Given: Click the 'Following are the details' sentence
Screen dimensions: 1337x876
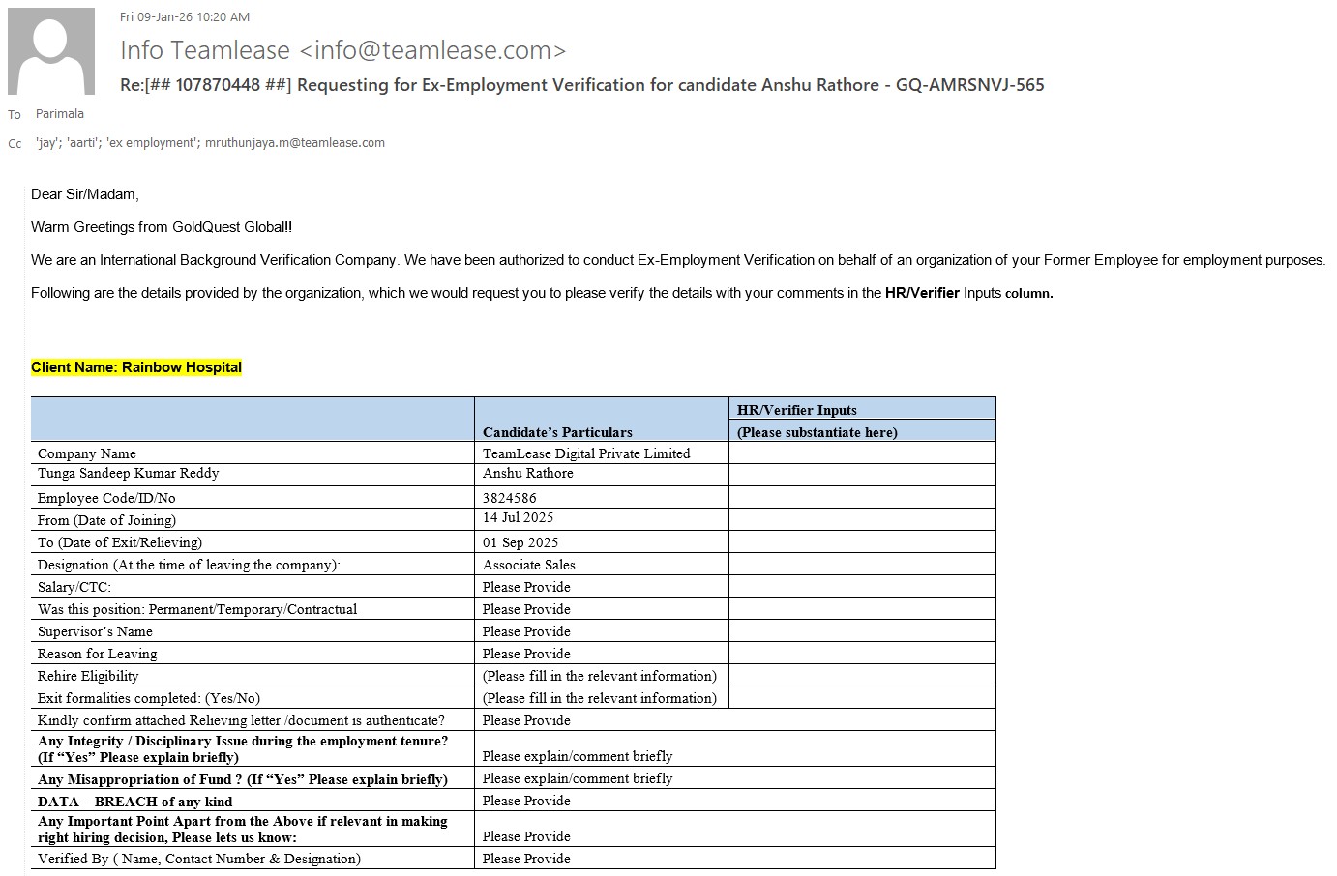Looking at the screenshot, I should pyautogui.click(x=542, y=293).
